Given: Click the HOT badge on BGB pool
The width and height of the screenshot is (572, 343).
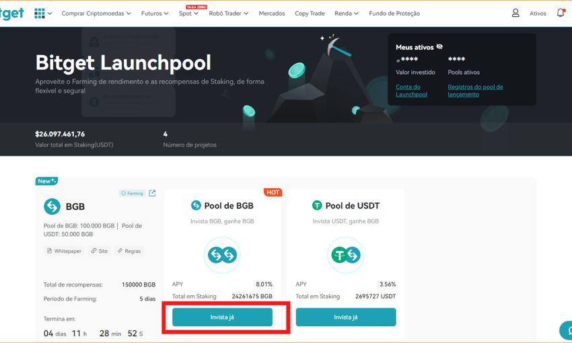Looking at the screenshot, I should [273, 192].
